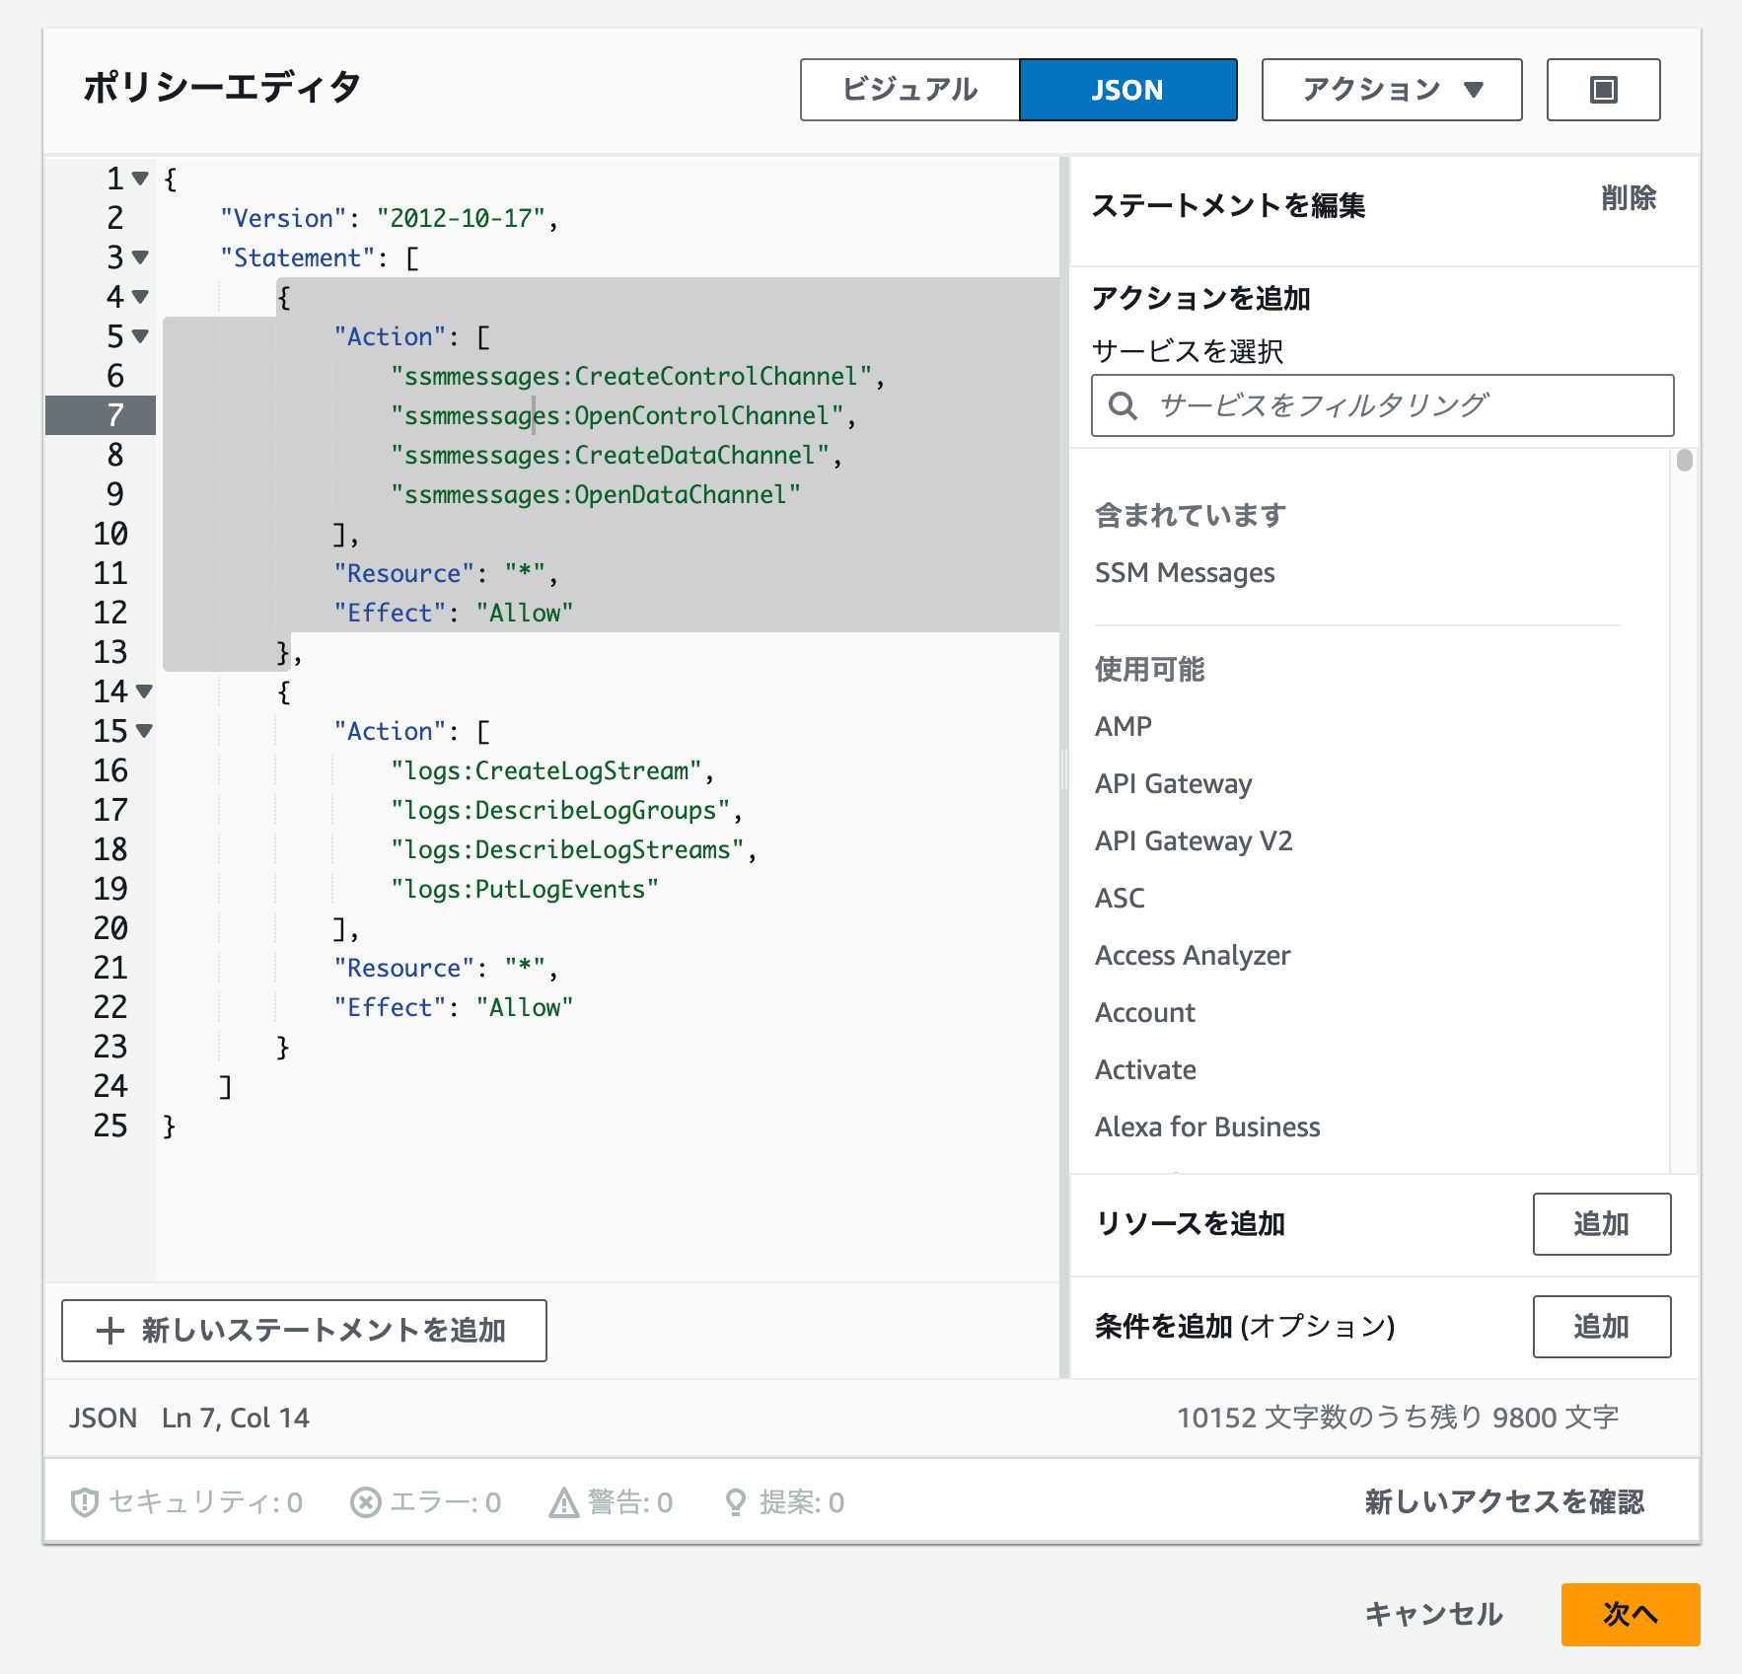Click the search magnifier in service filter

click(1123, 405)
